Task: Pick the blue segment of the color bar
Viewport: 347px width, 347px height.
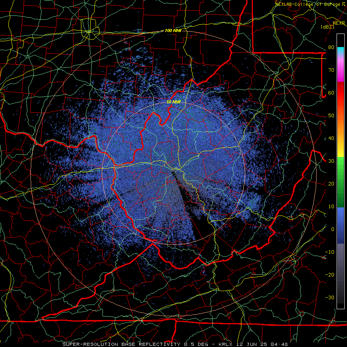Action: click(340, 226)
